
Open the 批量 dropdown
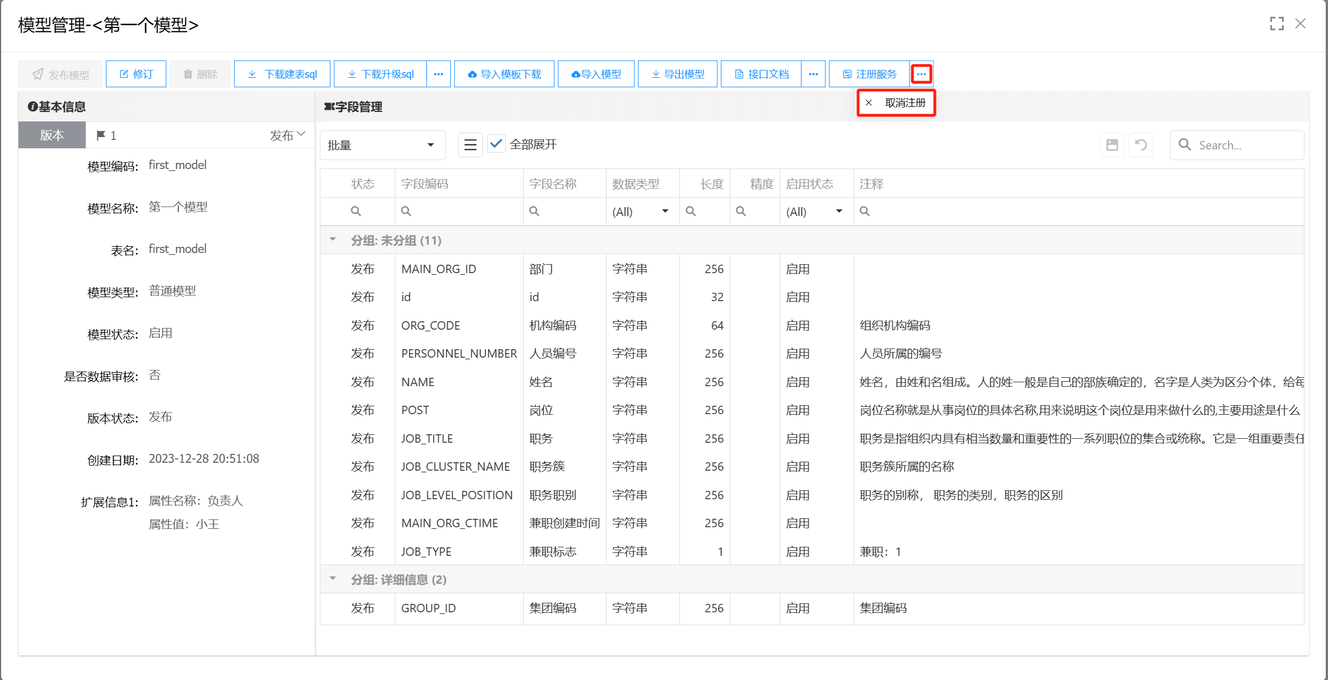pos(382,146)
